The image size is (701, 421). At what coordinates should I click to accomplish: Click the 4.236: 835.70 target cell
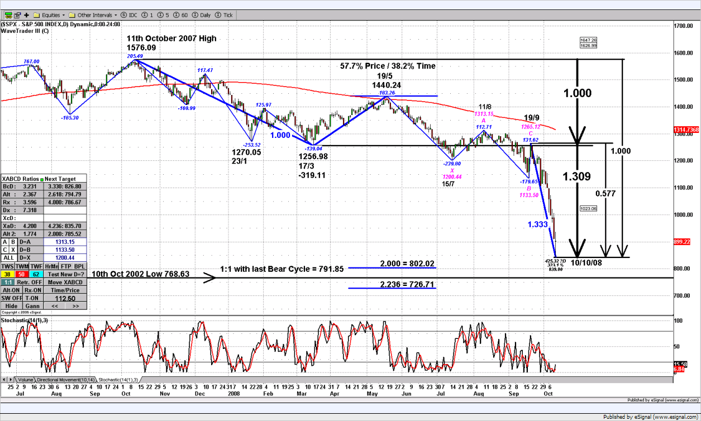pyautogui.click(x=65, y=226)
